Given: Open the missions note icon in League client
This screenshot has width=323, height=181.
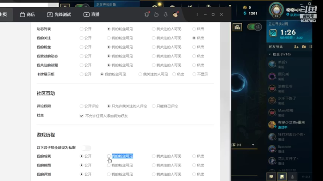Looking at the screenshot, I should point(282,177).
